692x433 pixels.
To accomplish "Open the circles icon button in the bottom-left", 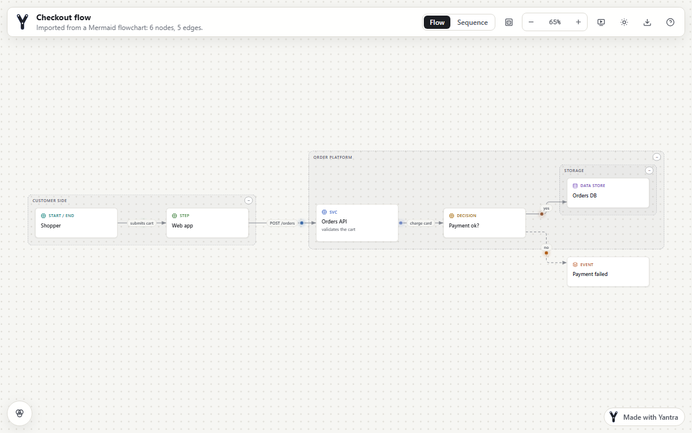I will coord(20,413).
